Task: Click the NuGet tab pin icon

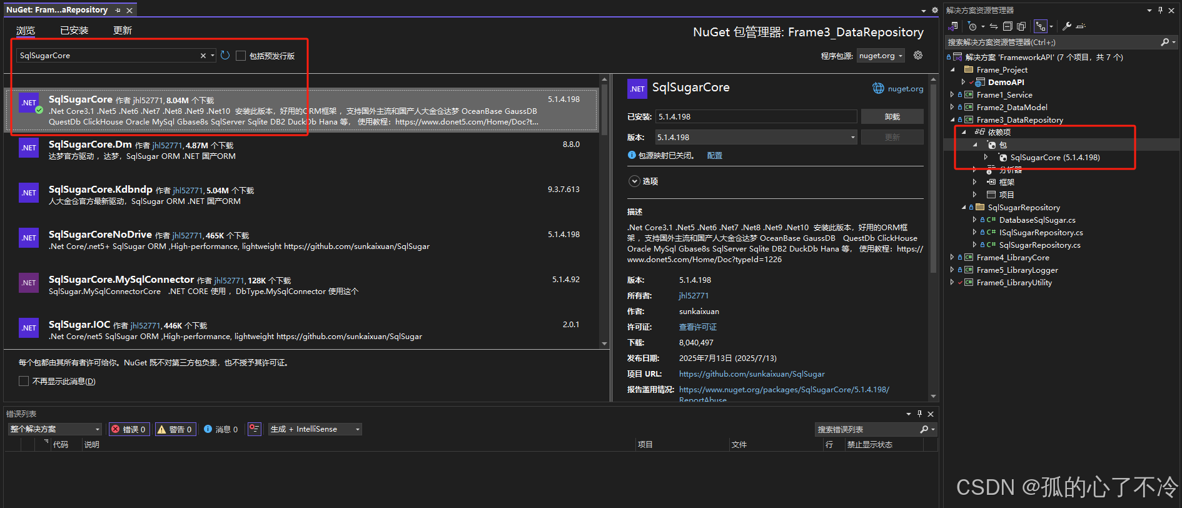Action: [x=118, y=10]
